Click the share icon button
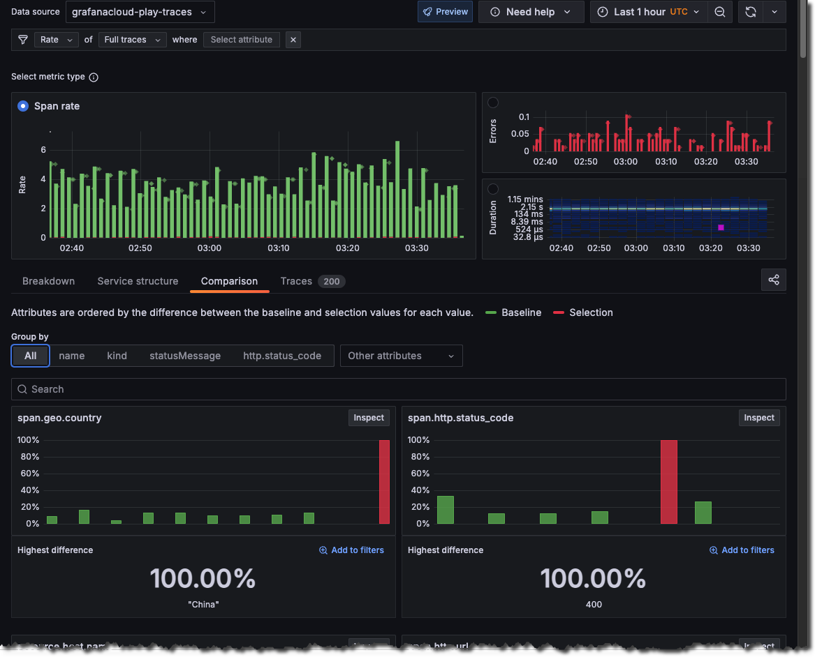The height and width of the screenshot is (657, 815). click(x=773, y=280)
